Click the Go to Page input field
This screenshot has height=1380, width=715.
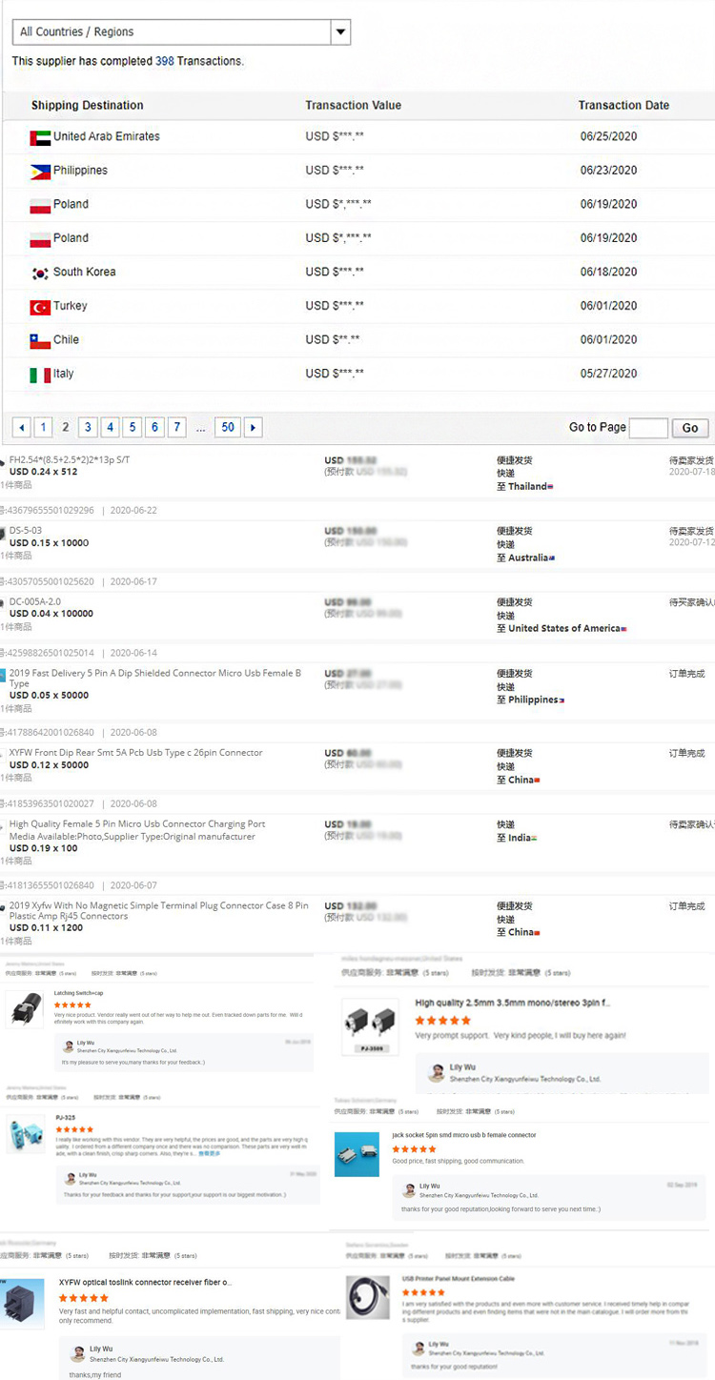point(648,428)
